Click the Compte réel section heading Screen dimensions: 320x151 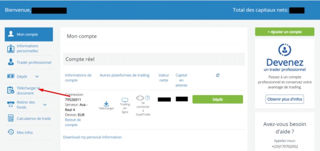80,59
